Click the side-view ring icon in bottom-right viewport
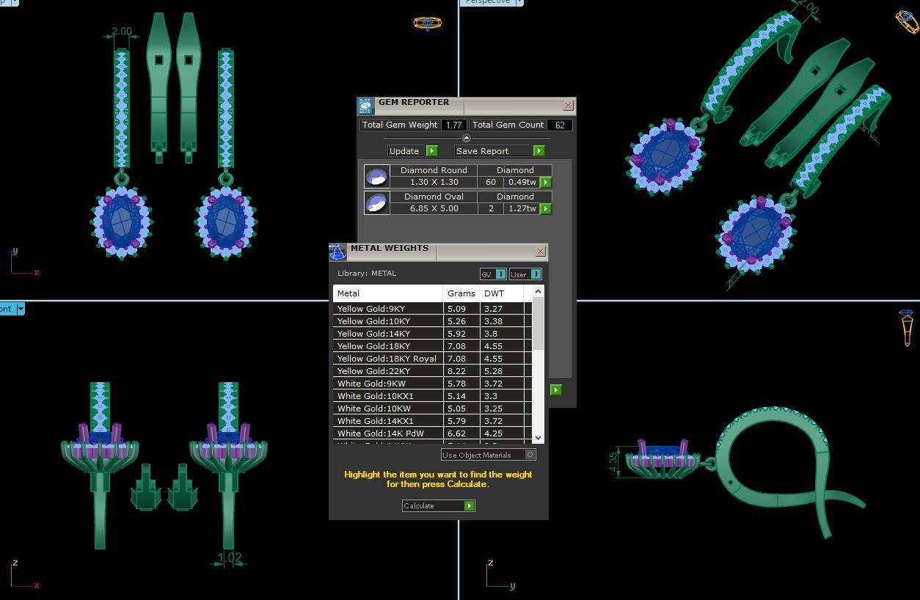920x600 pixels. [x=907, y=327]
